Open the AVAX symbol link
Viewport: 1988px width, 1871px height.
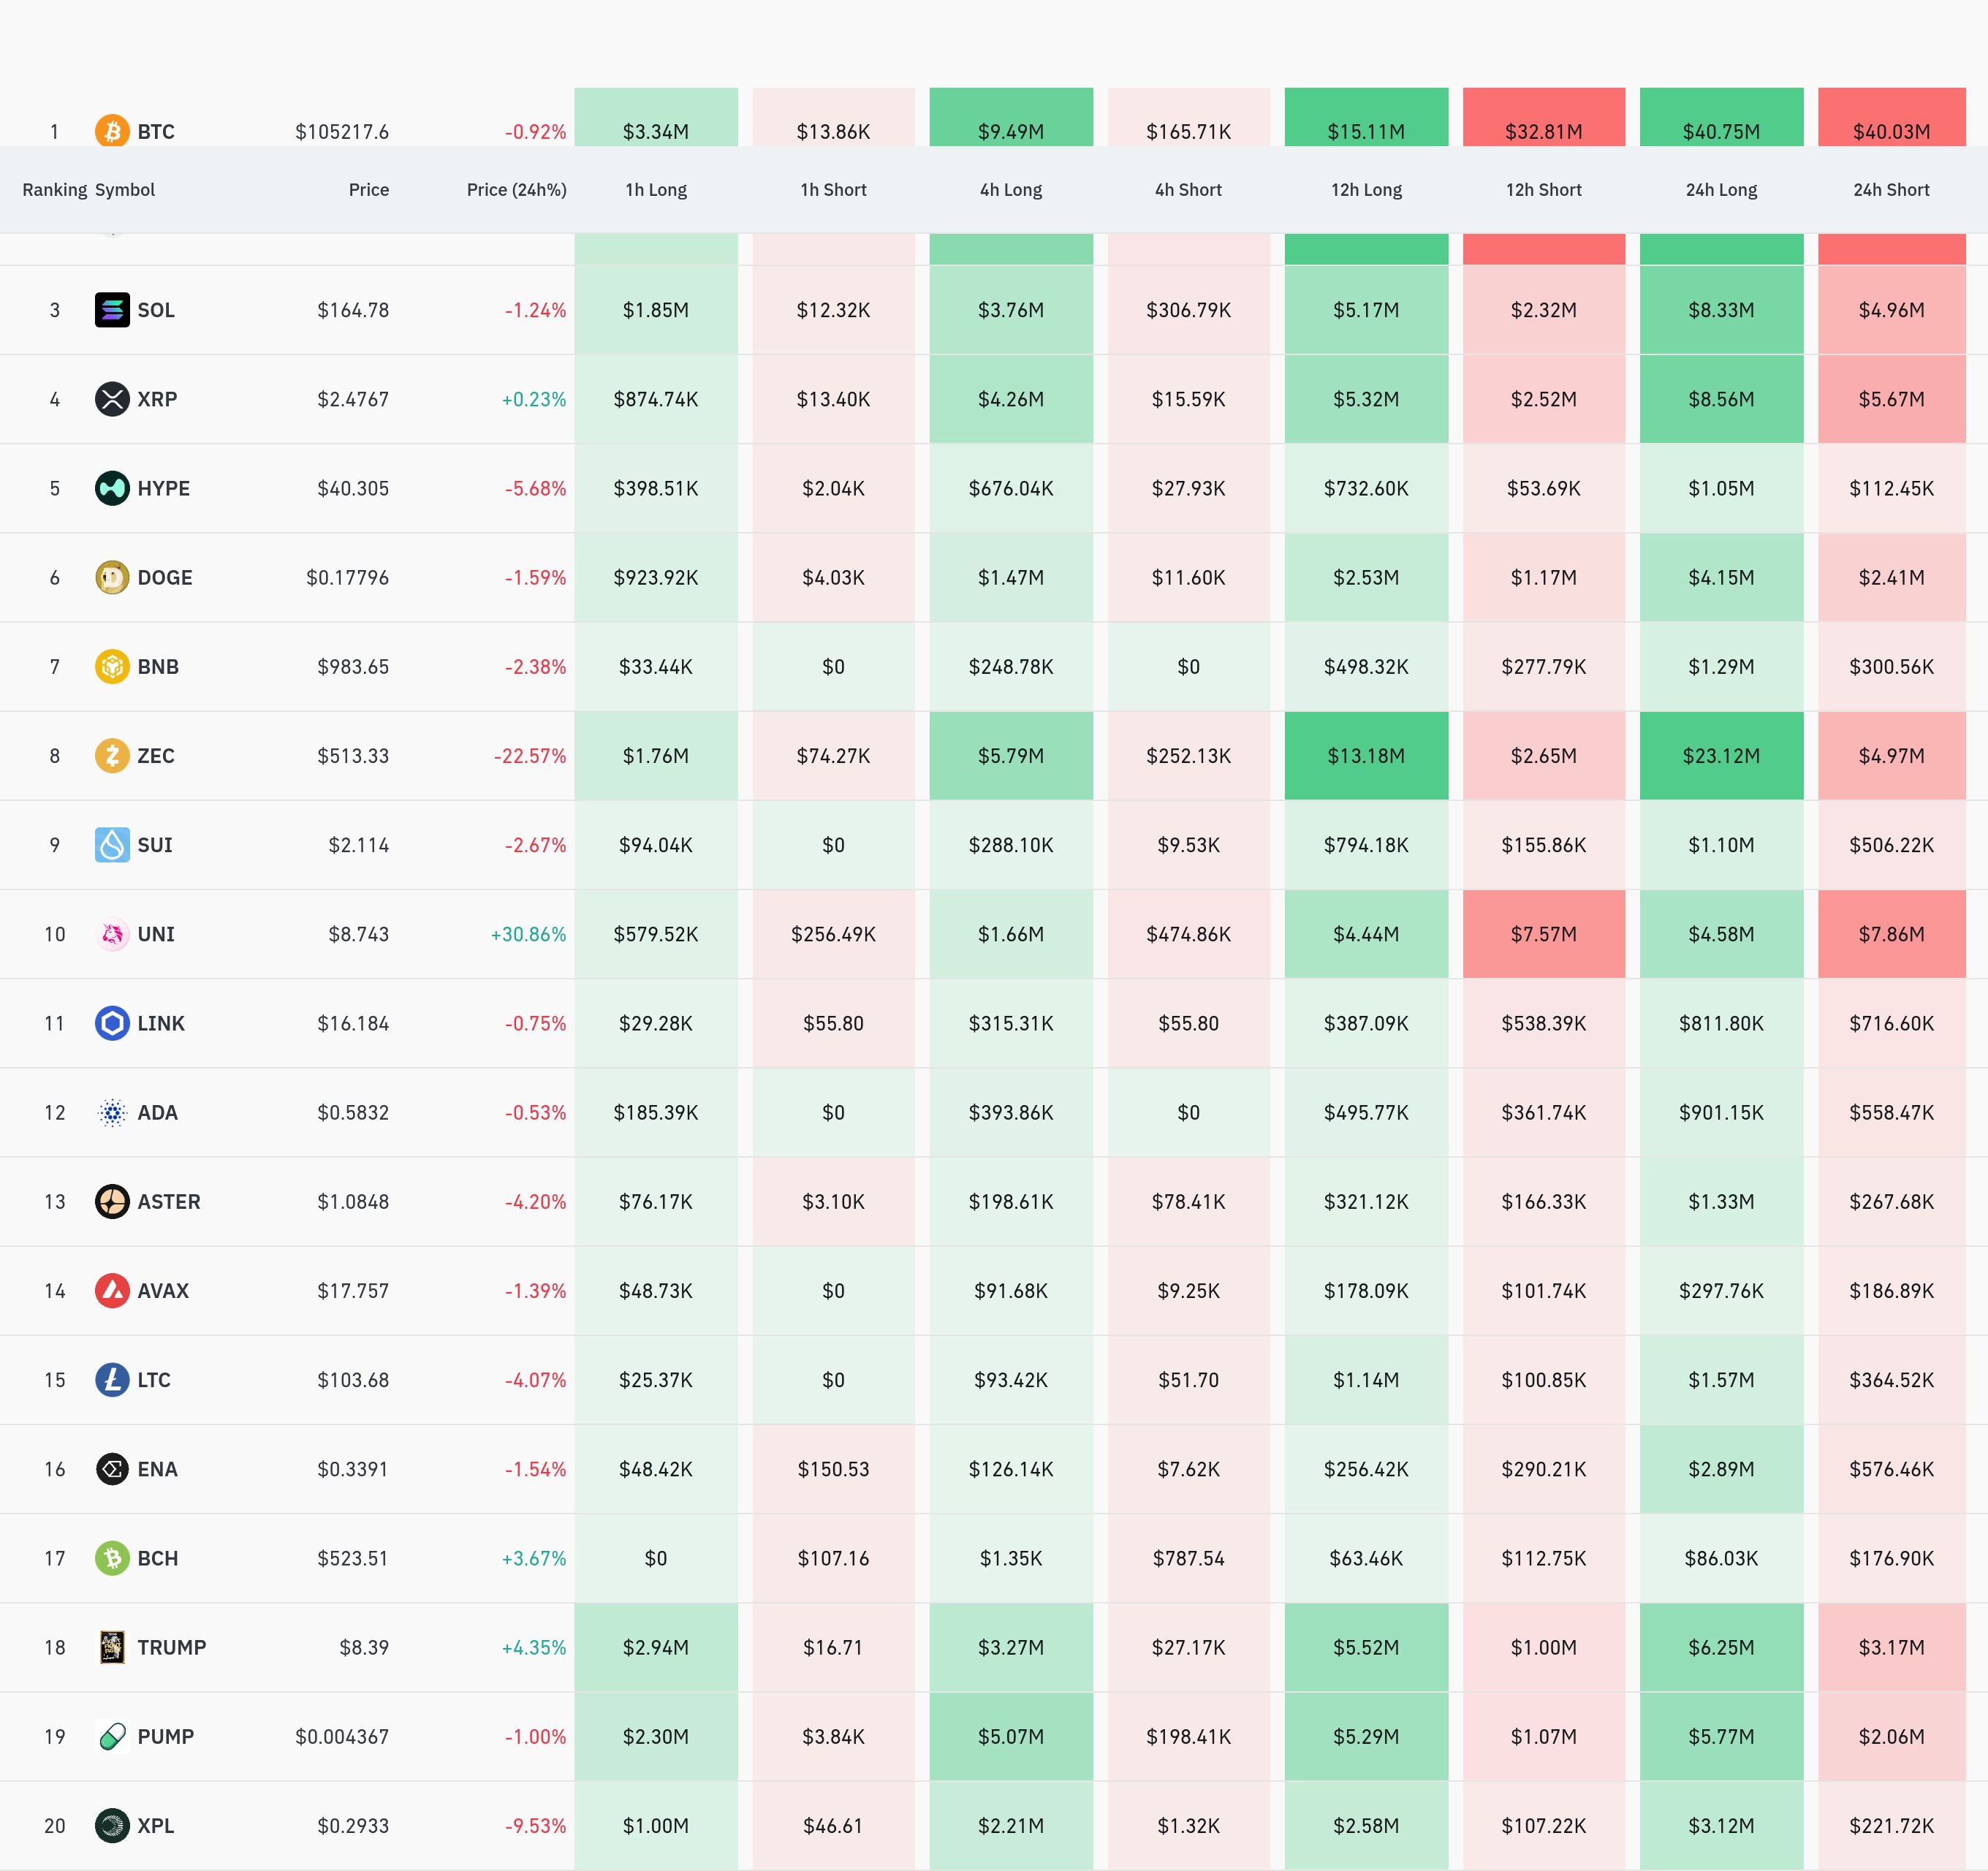coord(163,1291)
